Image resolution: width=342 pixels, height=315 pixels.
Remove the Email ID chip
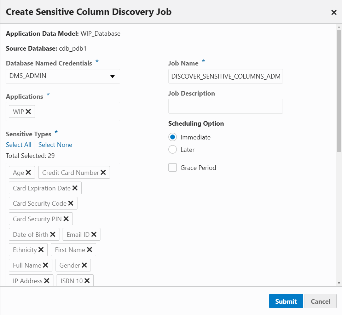(x=93, y=234)
